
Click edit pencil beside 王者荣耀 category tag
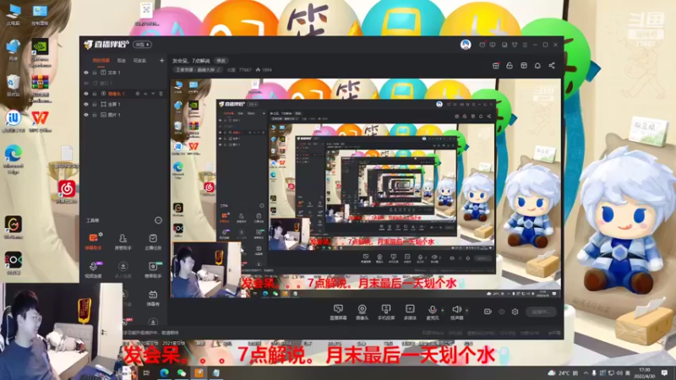click(x=219, y=70)
